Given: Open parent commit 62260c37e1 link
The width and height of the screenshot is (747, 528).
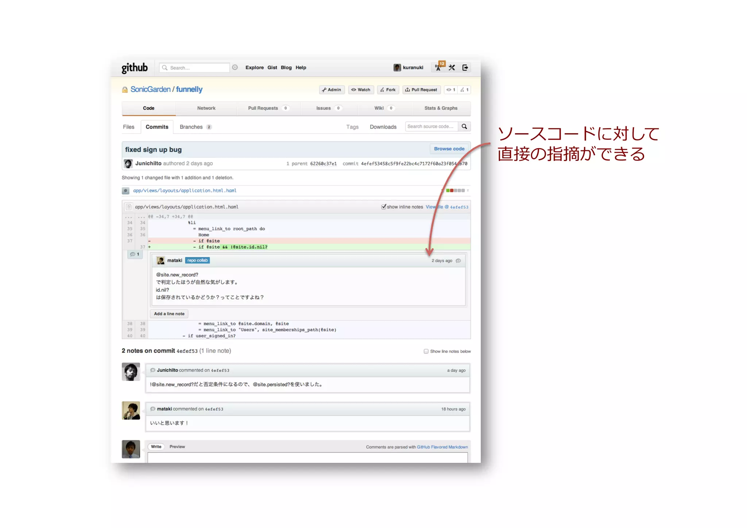Looking at the screenshot, I should click(x=323, y=164).
